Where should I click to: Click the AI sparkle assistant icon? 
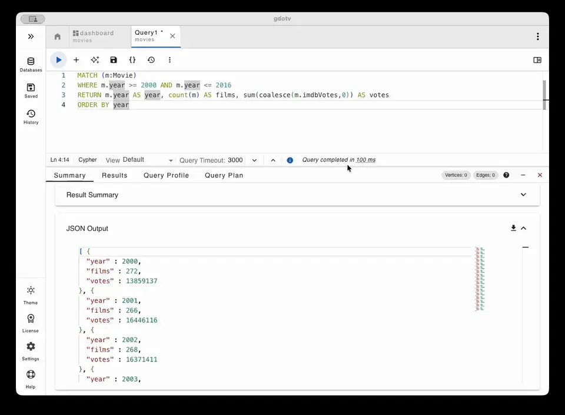95,60
